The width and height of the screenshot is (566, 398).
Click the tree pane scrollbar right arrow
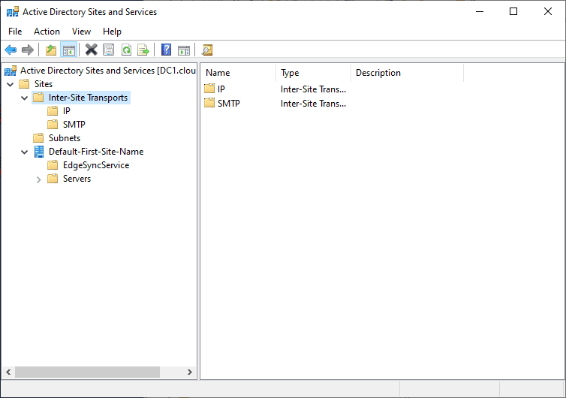(x=189, y=372)
